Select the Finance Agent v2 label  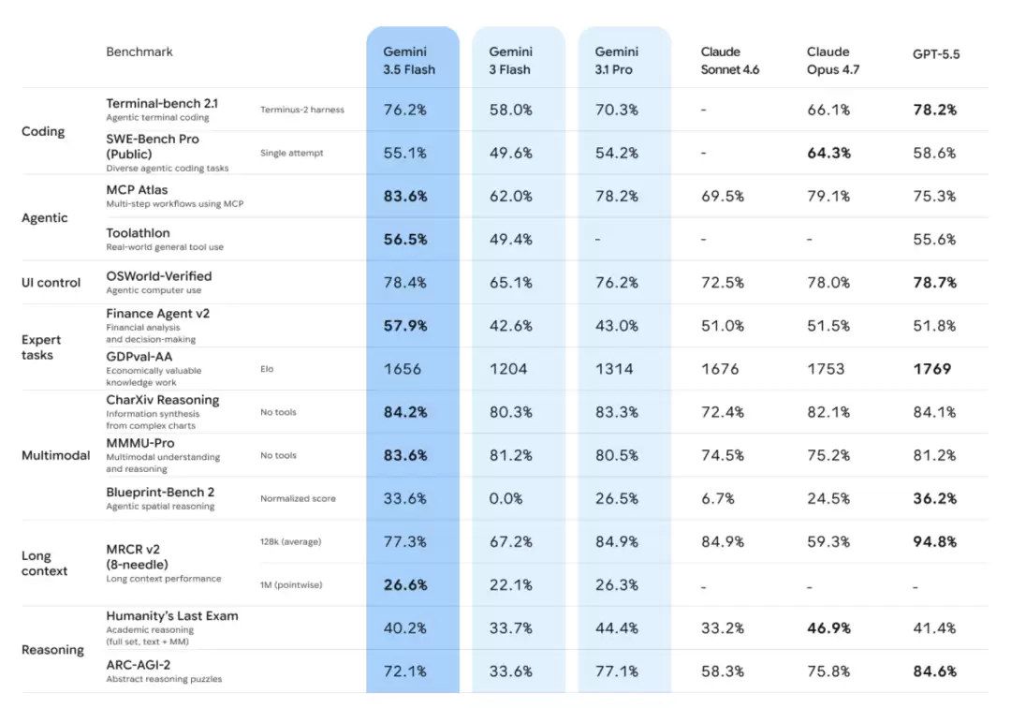pyautogui.click(x=158, y=314)
